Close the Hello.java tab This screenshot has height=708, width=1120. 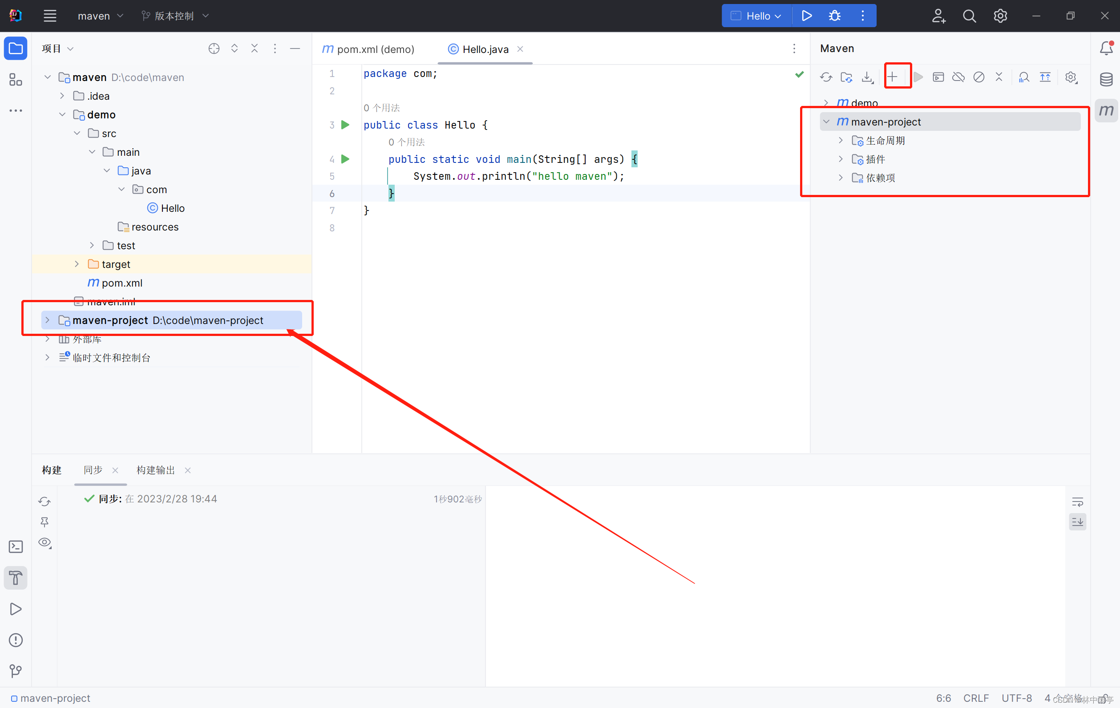click(521, 49)
